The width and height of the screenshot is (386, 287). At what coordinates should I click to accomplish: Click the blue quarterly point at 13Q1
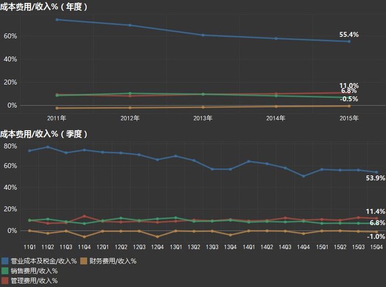pos(176,156)
